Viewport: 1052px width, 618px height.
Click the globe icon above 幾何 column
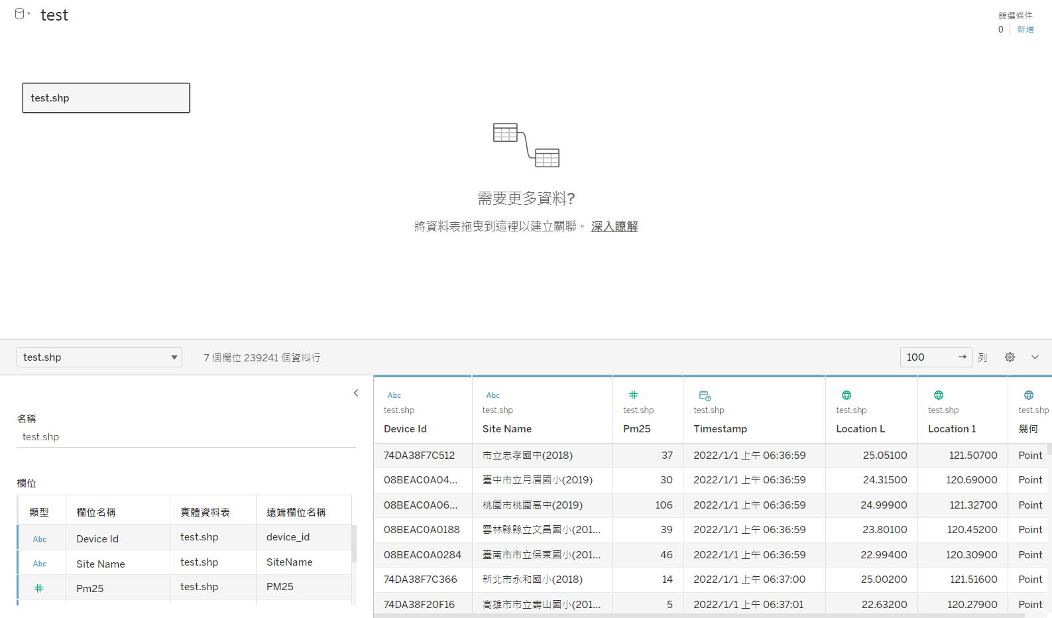coord(1029,395)
